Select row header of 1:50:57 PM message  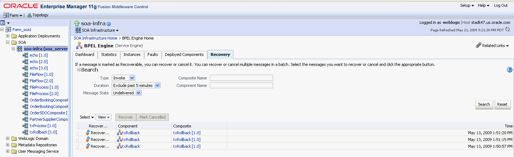click(x=77, y=146)
